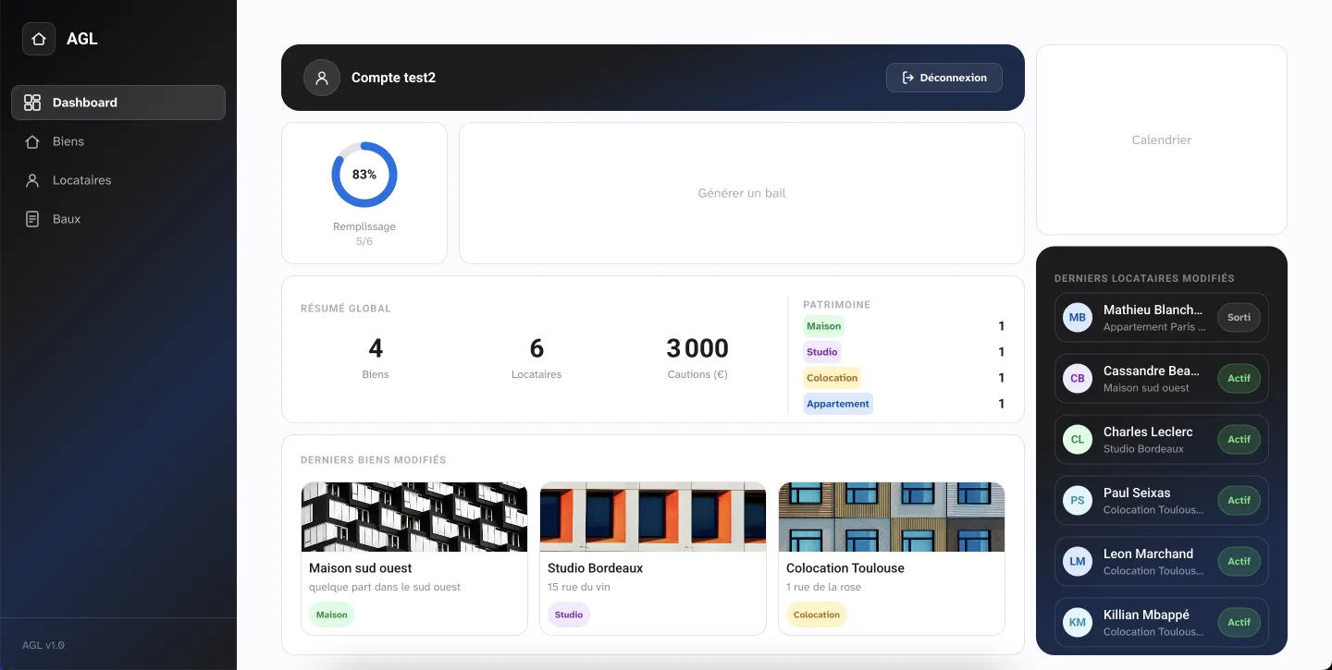1332x670 pixels.
Task: Click the Studio tag on Studio Bordeaux card
Action: (569, 615)
